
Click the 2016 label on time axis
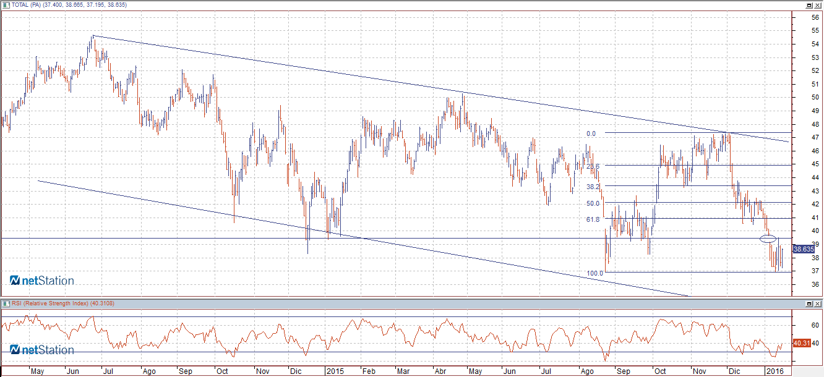point(773,371)
